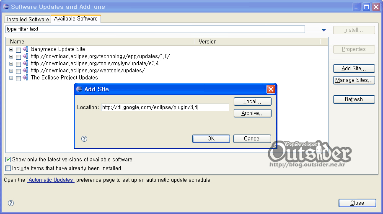
Task: Expand the technology/epp/updates/1.0/ node
Action: [x=11, y=56]
